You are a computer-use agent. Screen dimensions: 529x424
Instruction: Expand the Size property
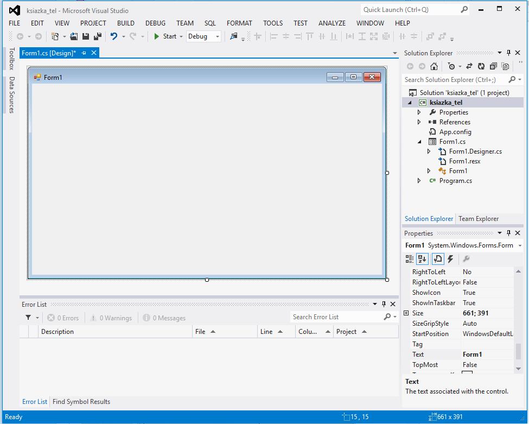406,313
